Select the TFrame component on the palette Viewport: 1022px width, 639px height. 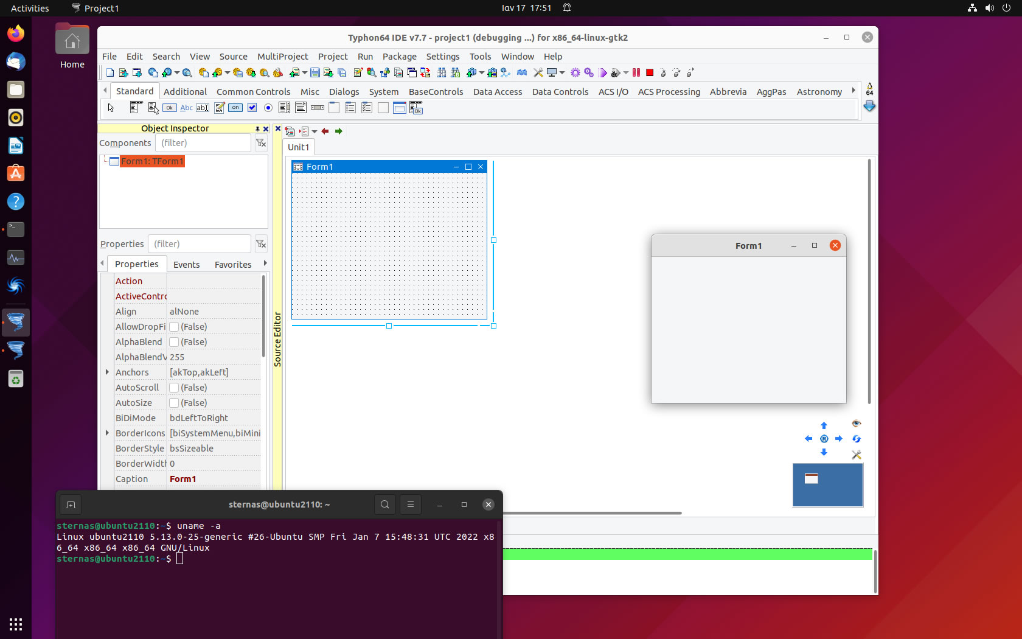point(400,108)
